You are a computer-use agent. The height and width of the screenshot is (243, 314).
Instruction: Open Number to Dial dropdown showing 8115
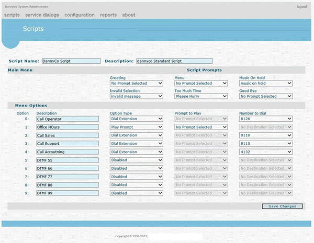pos(266,144)
